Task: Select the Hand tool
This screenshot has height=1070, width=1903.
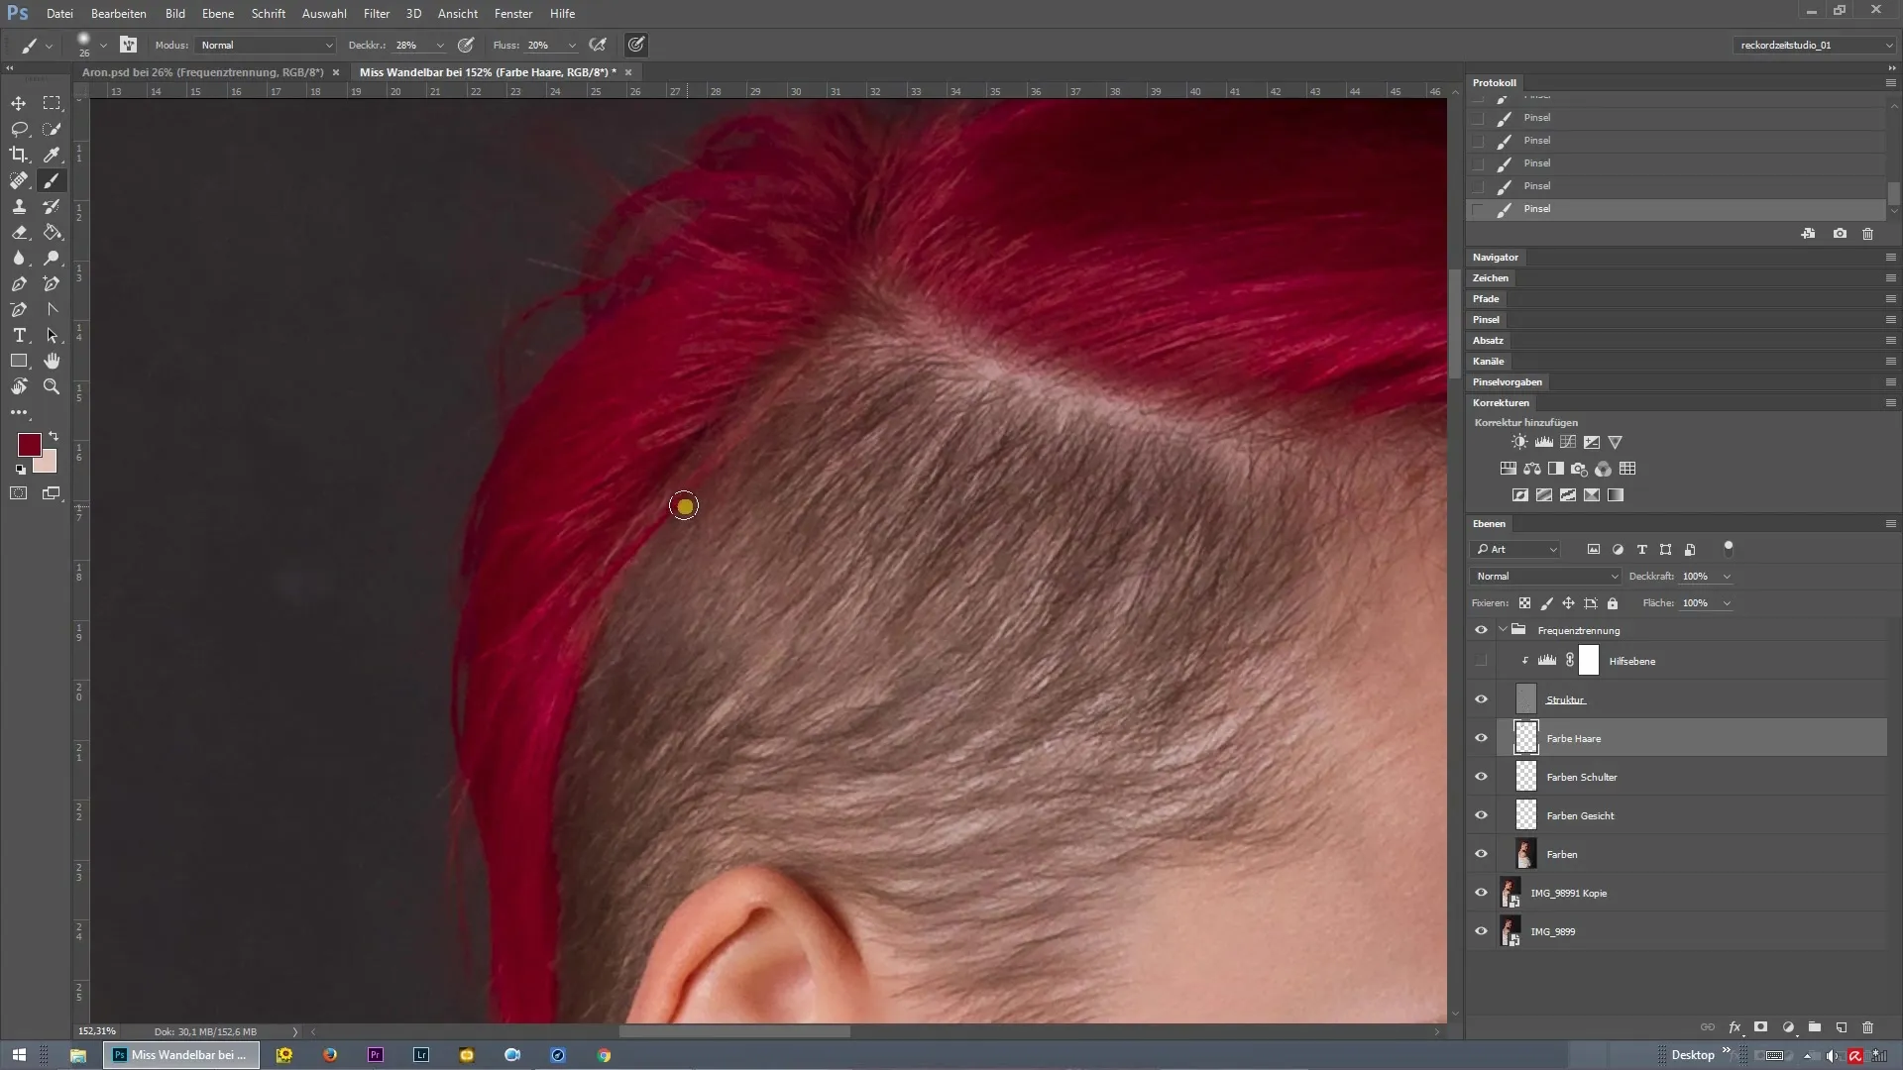Action: tap(52, 361)
